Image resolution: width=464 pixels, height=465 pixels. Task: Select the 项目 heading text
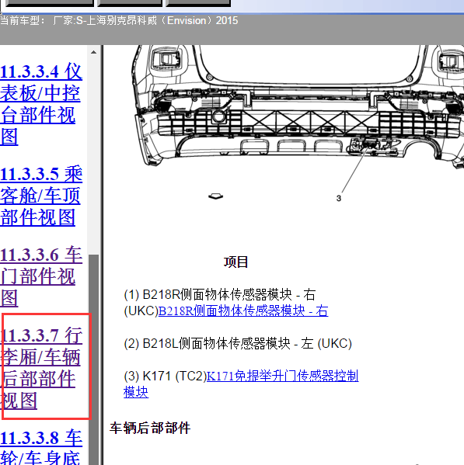pyautogui.click(x=235, y=262)
